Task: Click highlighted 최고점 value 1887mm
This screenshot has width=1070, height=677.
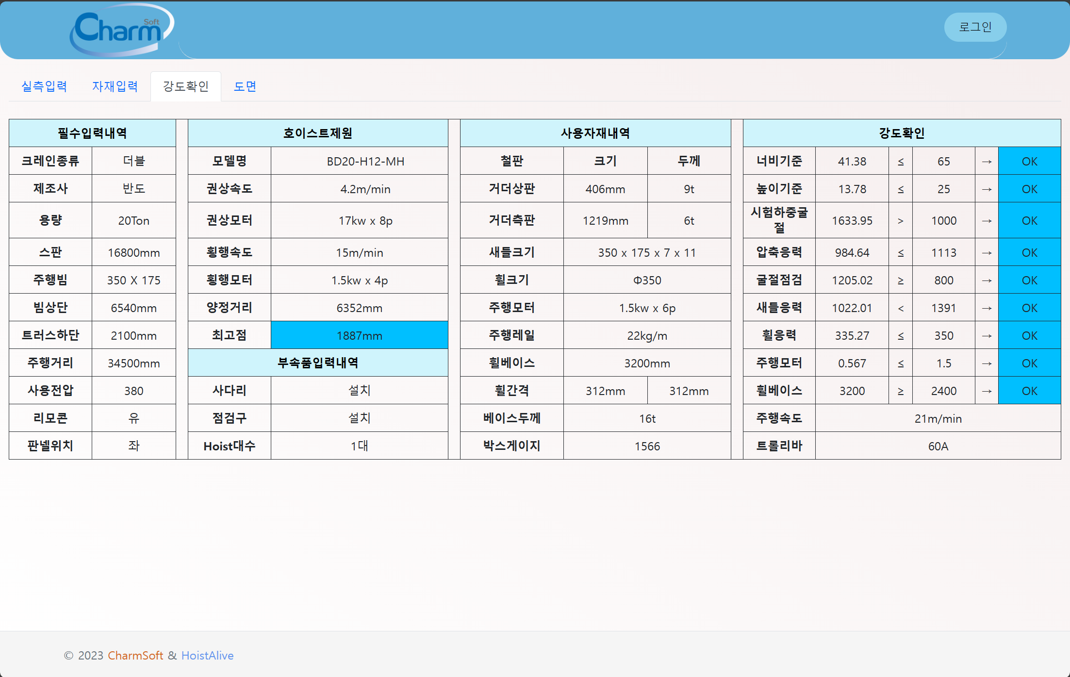Action: [x=359, y=335]
